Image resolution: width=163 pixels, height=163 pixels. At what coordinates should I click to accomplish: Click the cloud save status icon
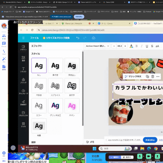click(x=93, y=38)
